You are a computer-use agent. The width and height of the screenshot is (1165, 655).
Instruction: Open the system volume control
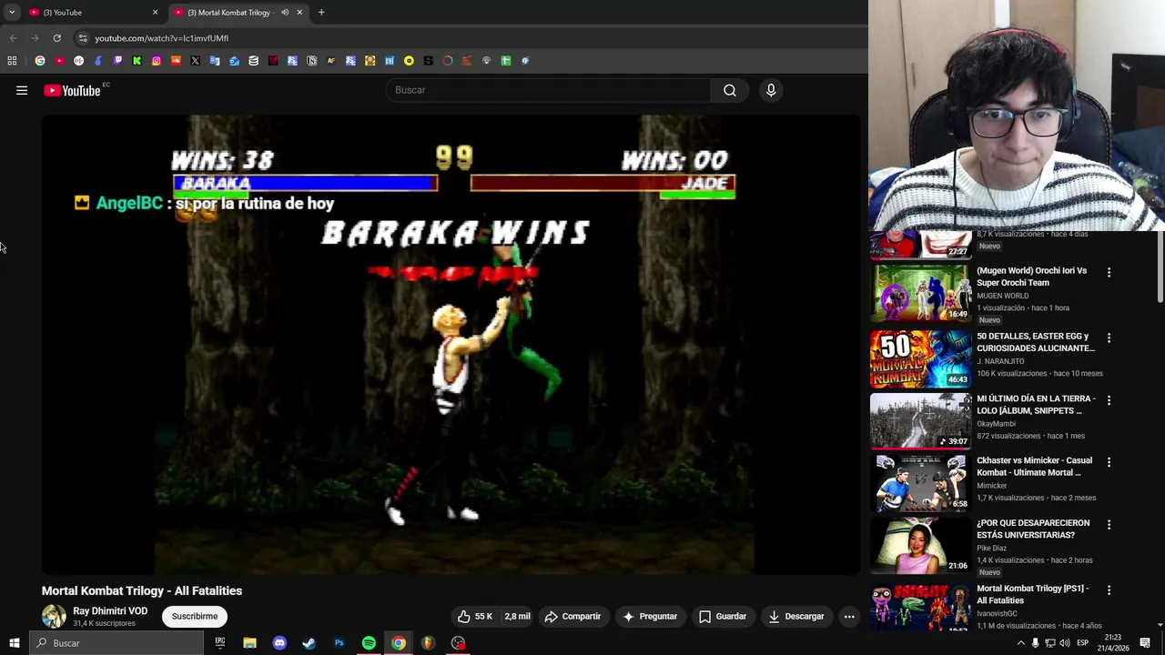tap(1064, 643)
